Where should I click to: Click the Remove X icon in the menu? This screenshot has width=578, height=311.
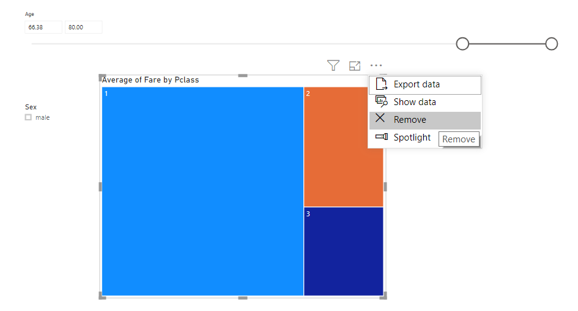pos(380,119)
